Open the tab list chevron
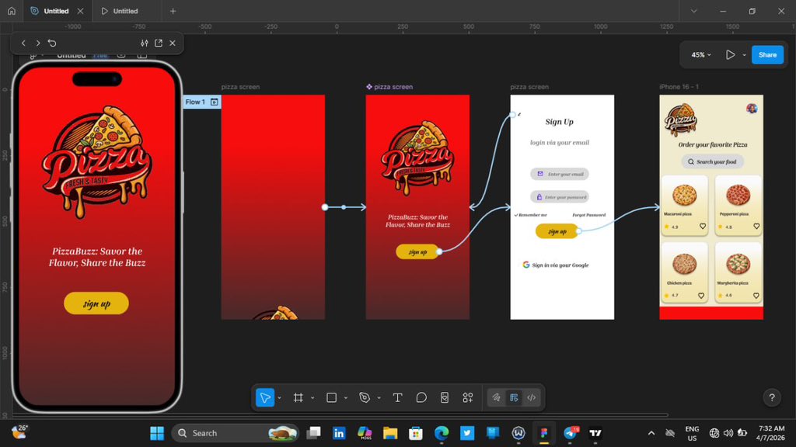 693,11
